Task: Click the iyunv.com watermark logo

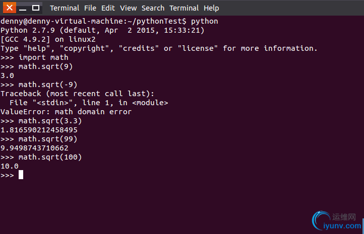Action: coord(337,220)
